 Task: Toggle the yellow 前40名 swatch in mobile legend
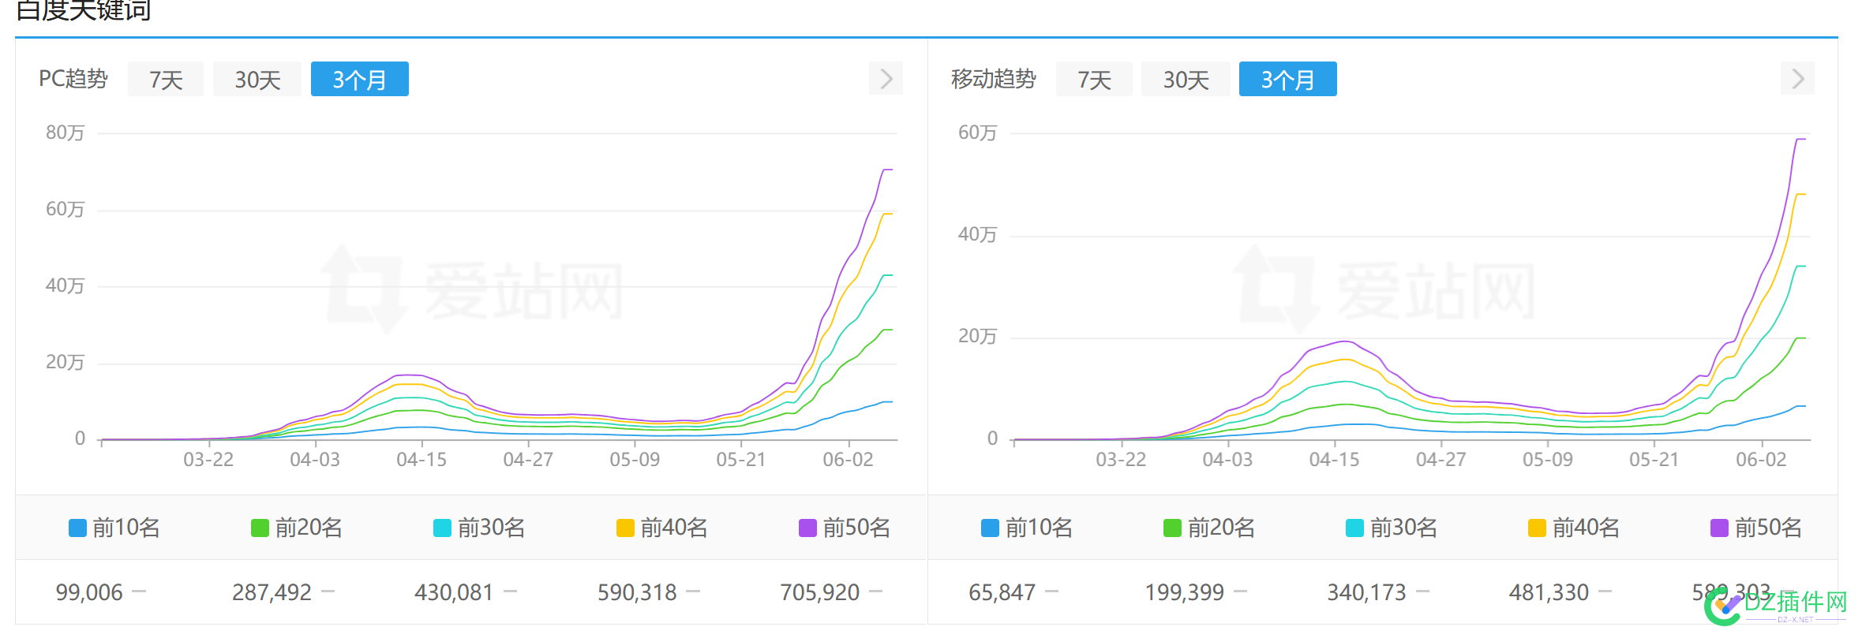(x=1537, y=528)
